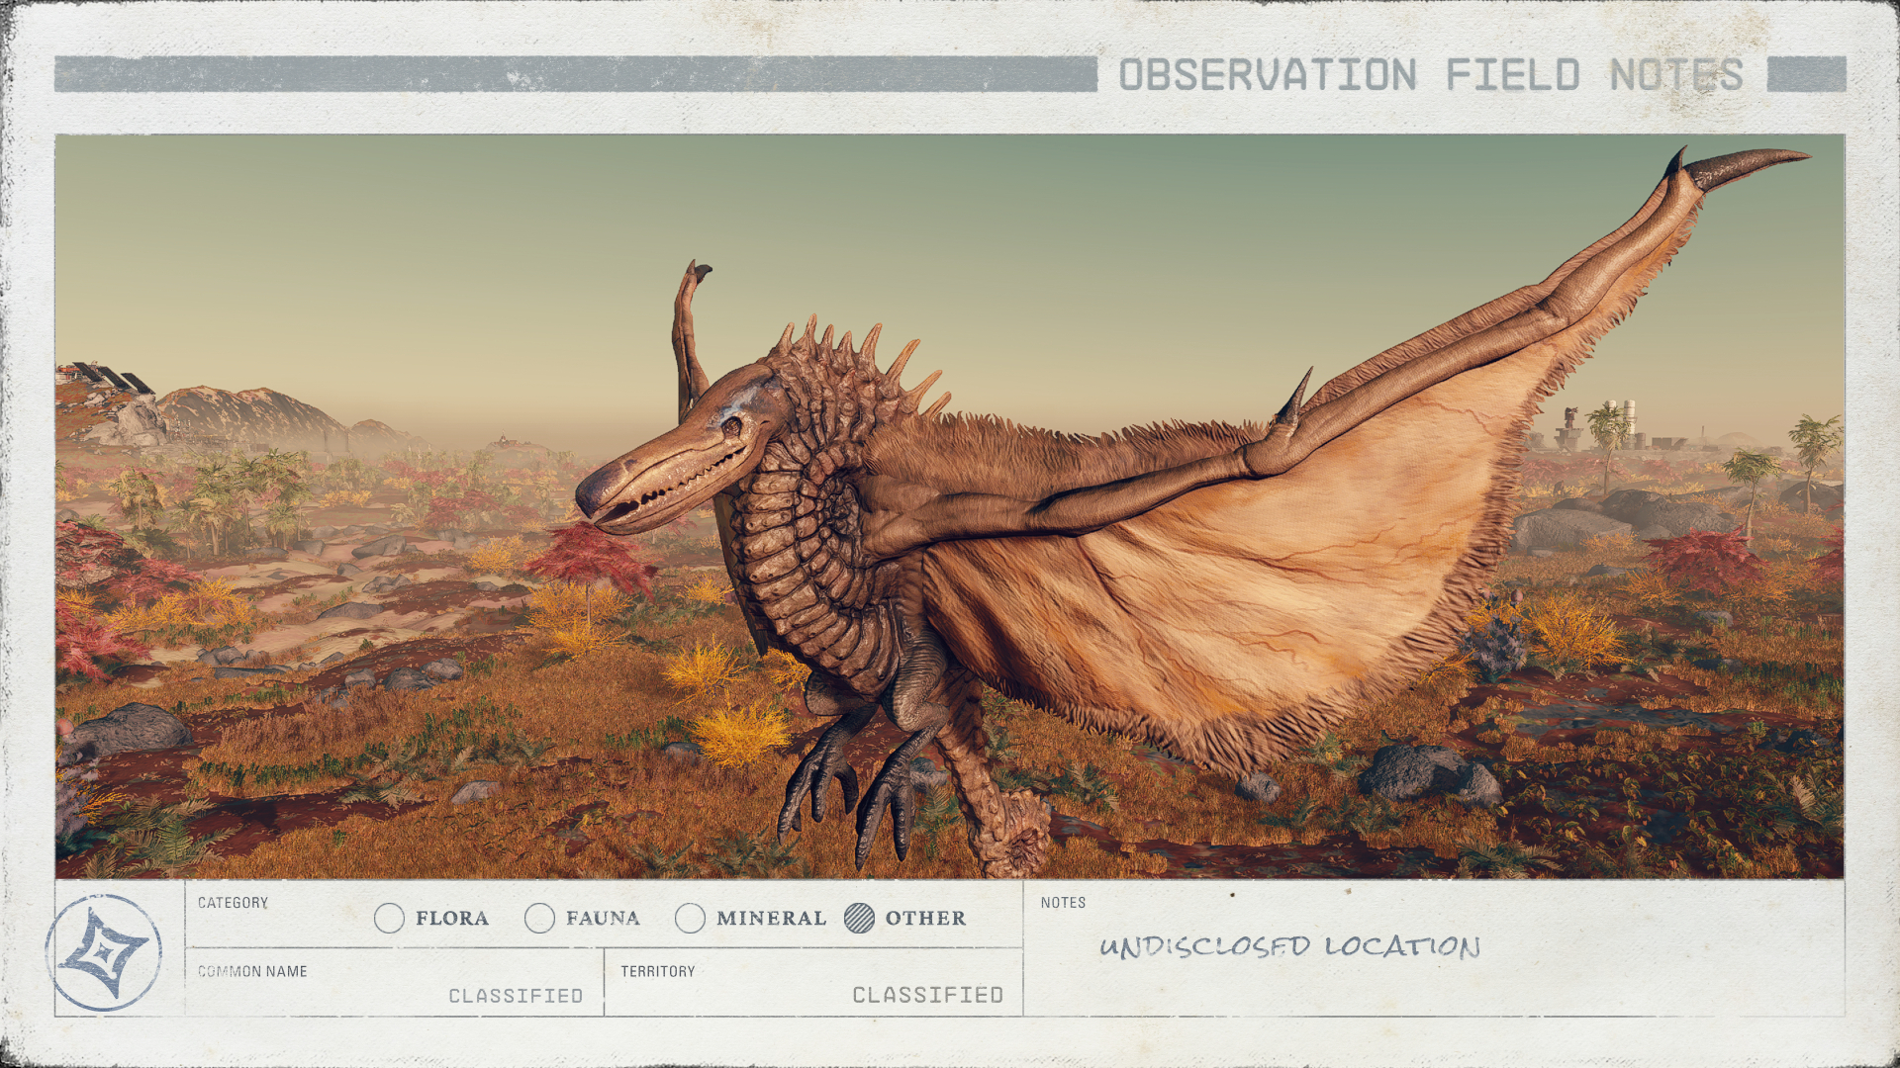
Task: Click the winged creature photo
Action: 950,506
